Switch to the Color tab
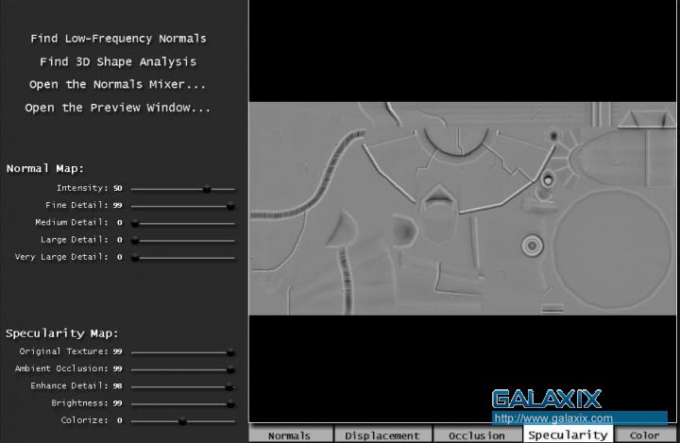This screenshot has width=680, height=443. point(645,435)
